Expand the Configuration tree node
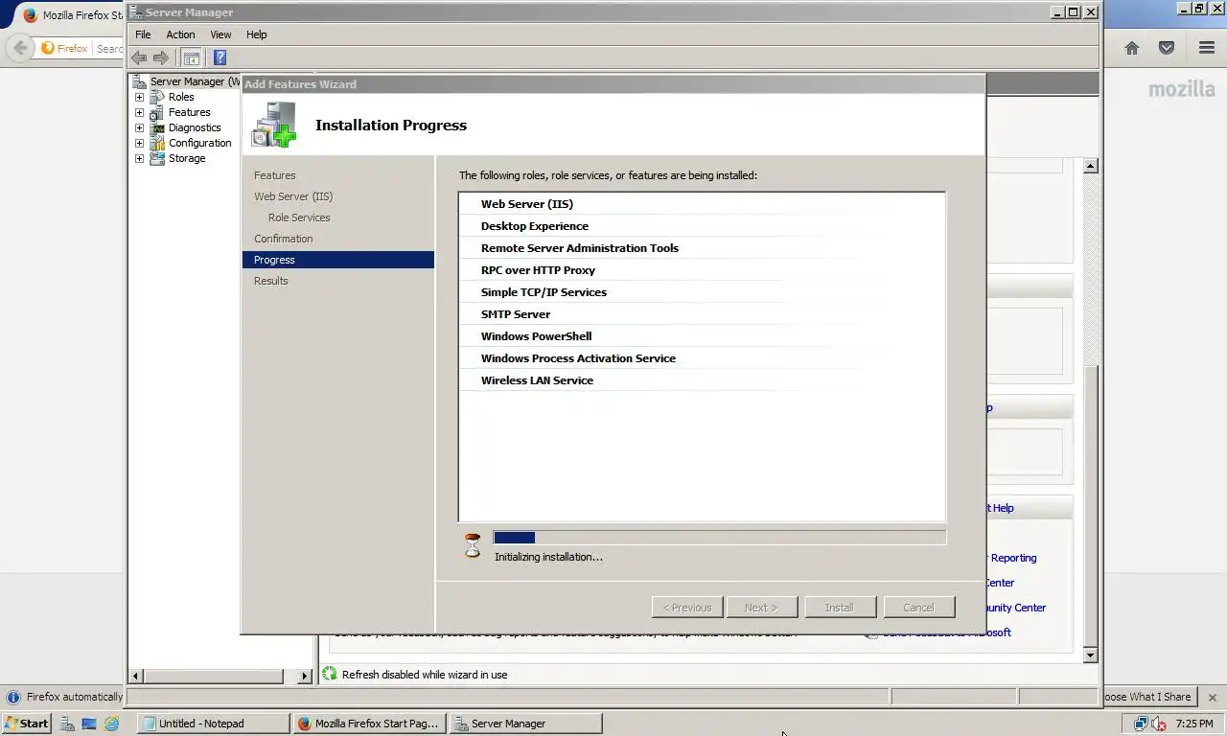The width and height of the screenshot is (1227, 736). pos(139,143)
